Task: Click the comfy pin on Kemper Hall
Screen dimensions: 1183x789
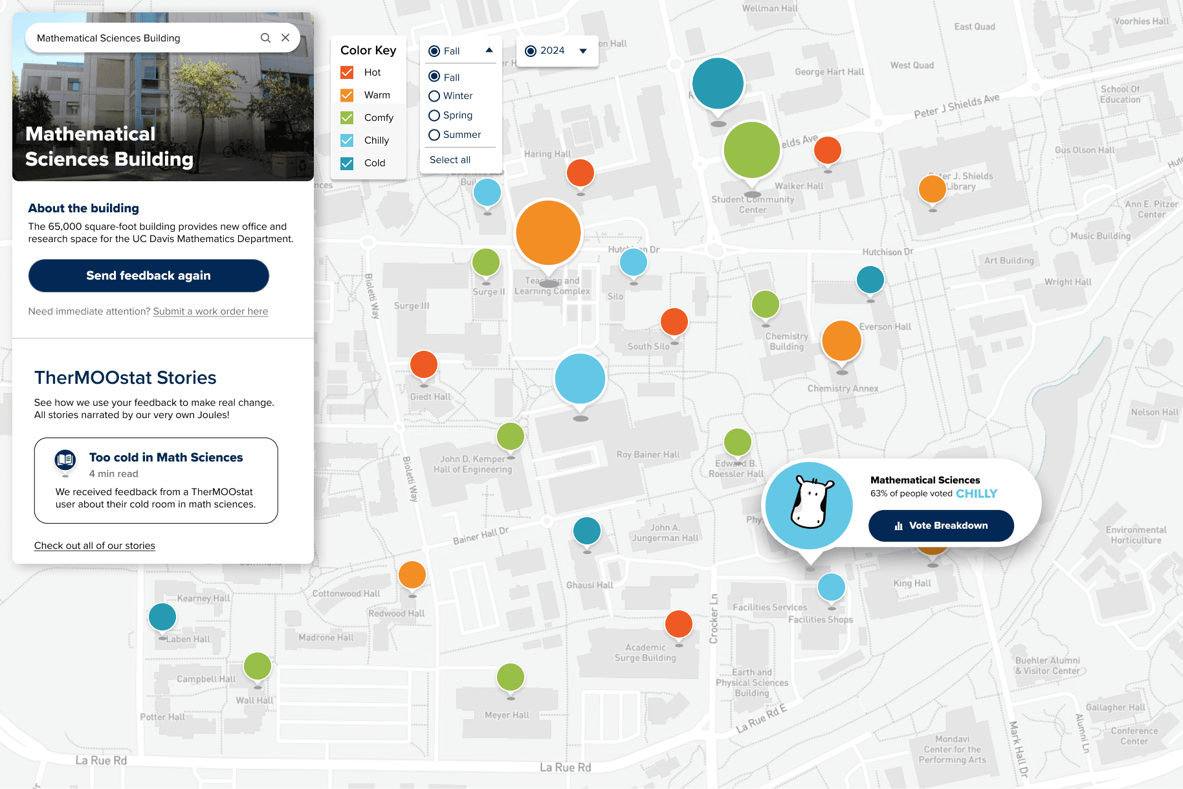Action: (511, 436)
